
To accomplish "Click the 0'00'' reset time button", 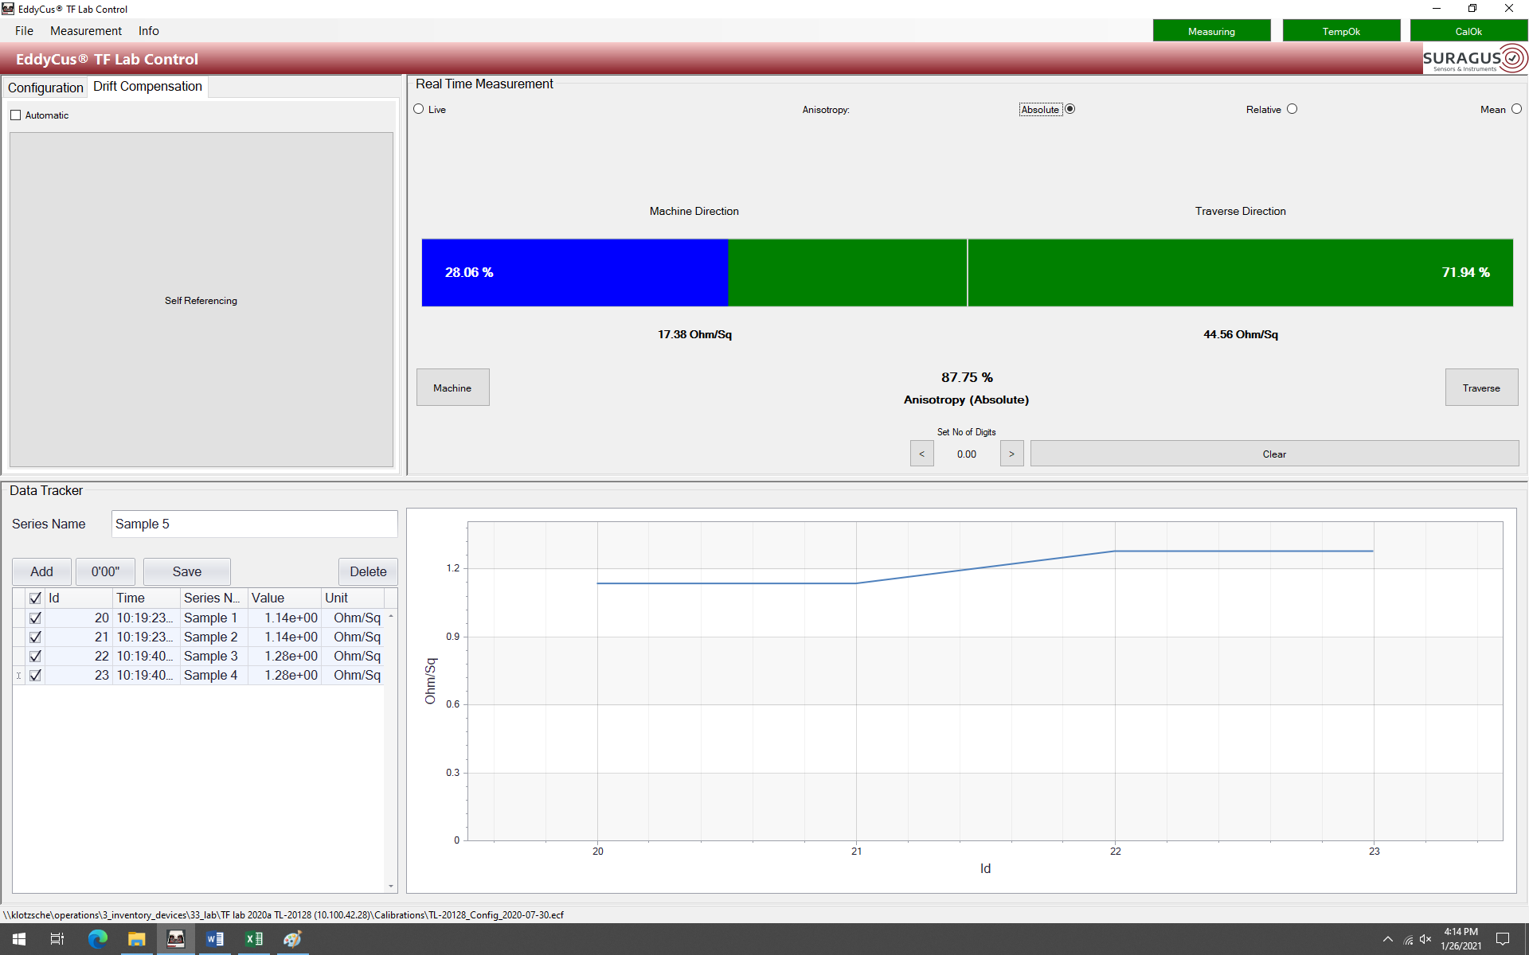I will coord(106,571).
